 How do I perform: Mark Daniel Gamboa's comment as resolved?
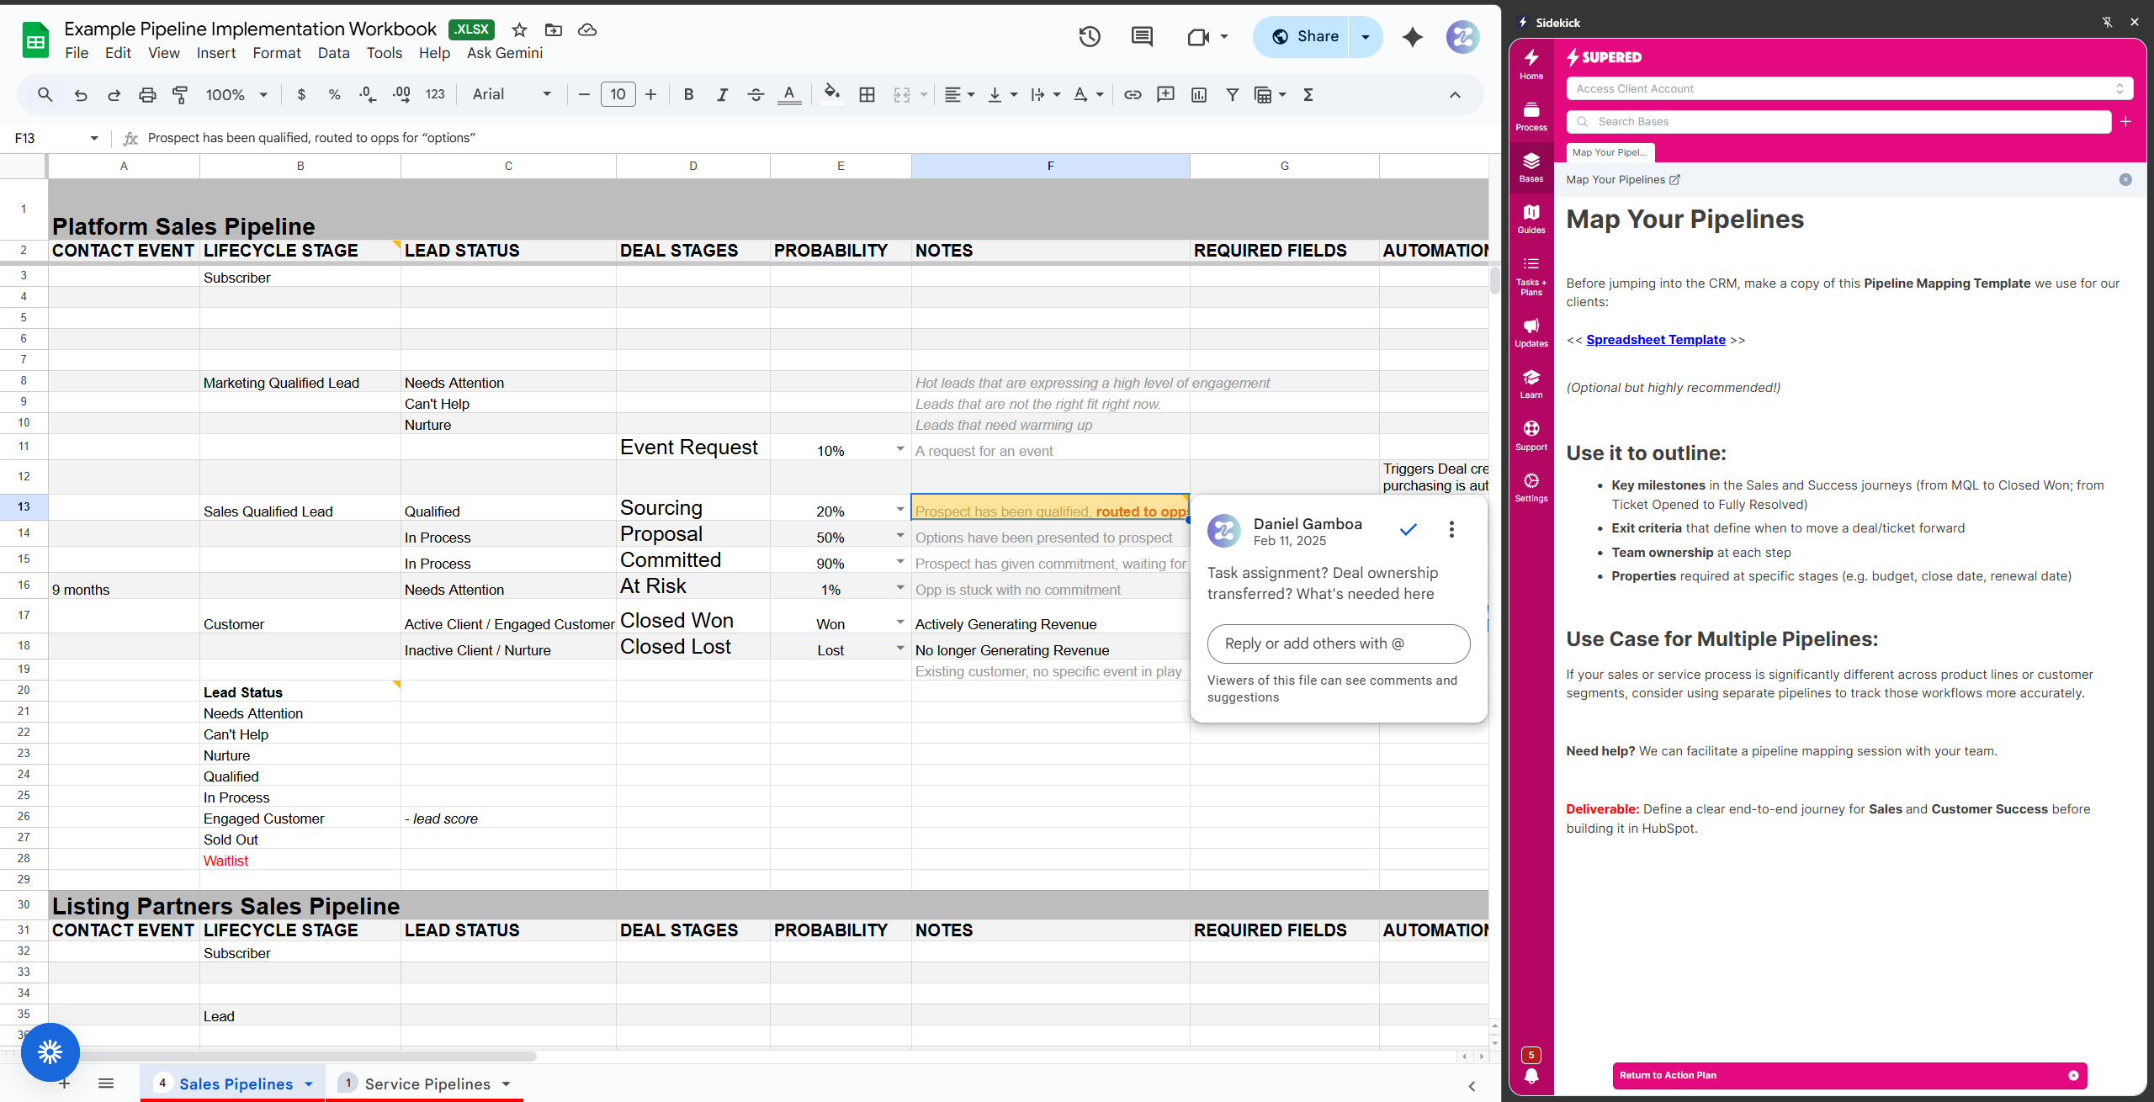click(x=1408, y=529)
